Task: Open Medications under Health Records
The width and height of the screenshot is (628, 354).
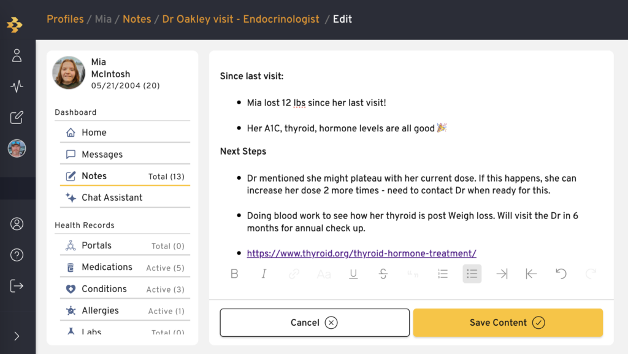Action: 125,267
